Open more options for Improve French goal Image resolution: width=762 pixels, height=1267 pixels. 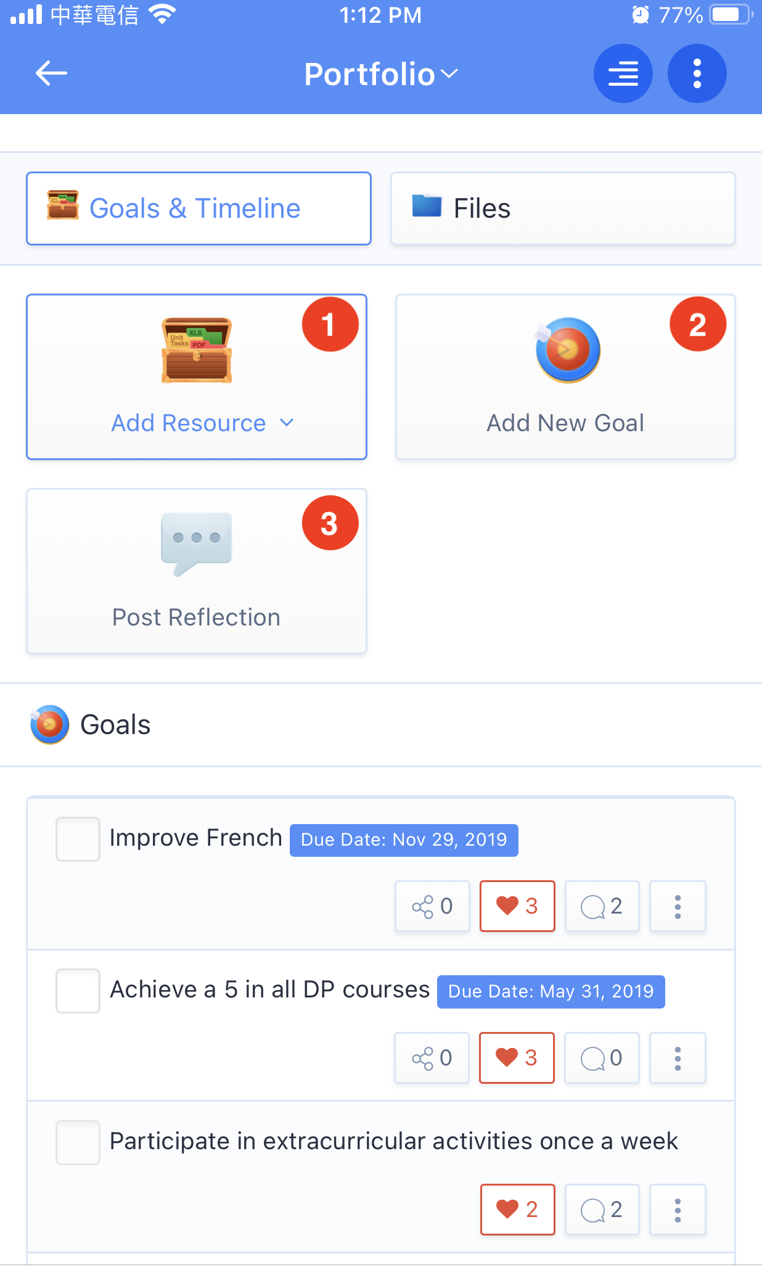click(x=678, y=906)
